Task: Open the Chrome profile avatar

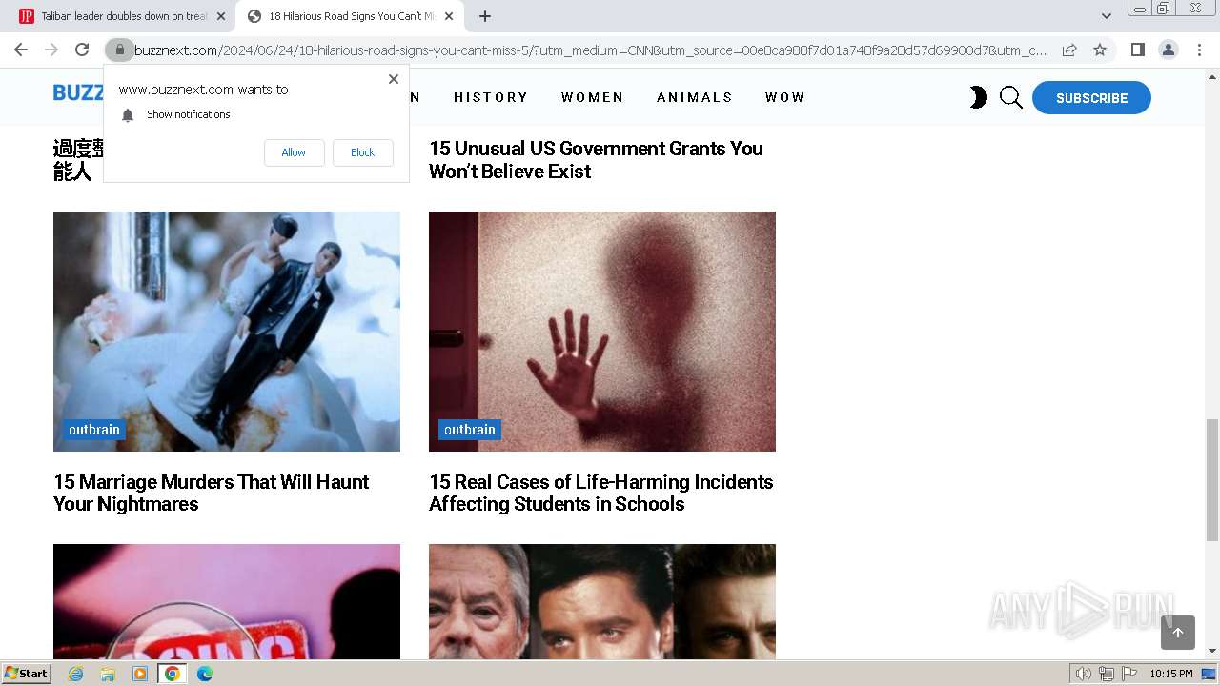Action: 1169,50
